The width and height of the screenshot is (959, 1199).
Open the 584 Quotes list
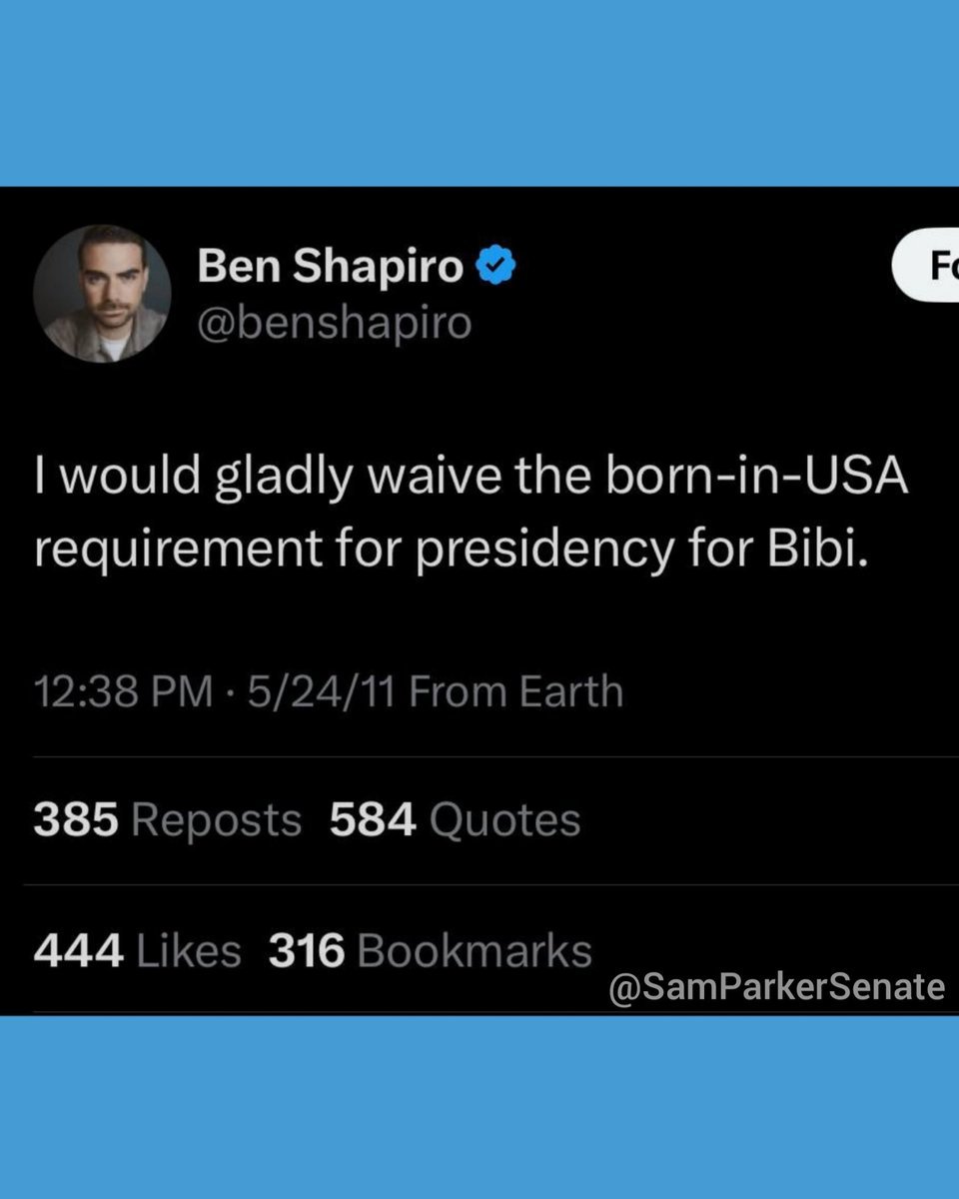455,820
